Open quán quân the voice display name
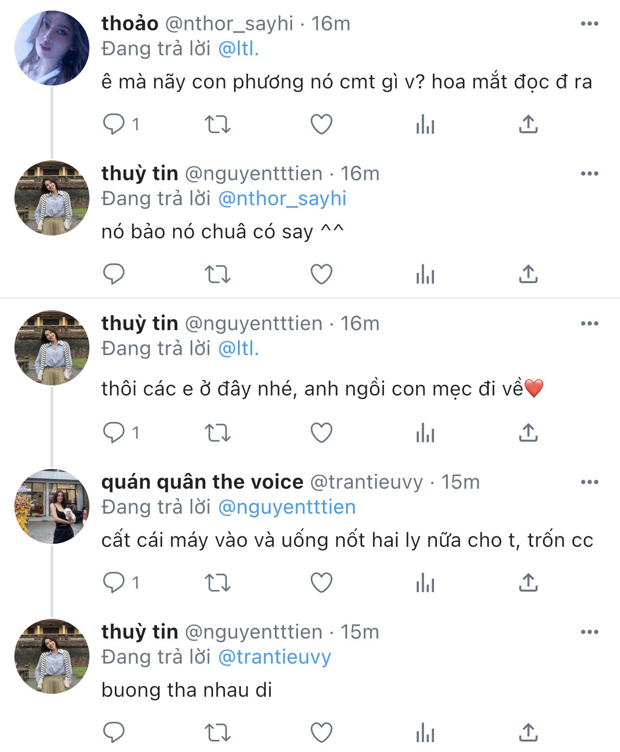 click(202, 482)
